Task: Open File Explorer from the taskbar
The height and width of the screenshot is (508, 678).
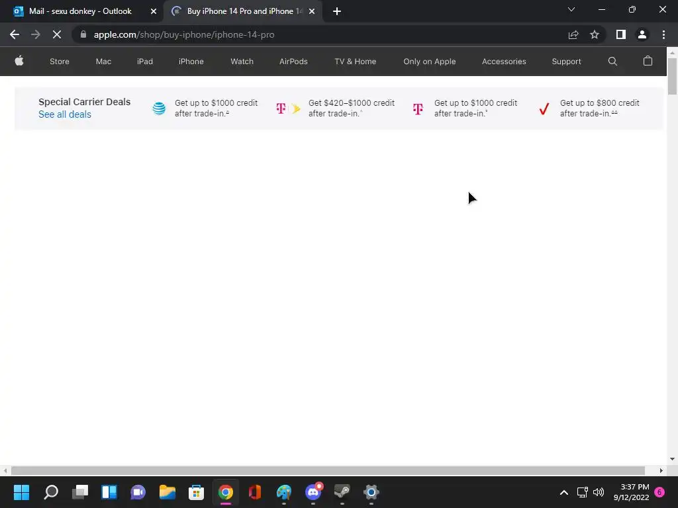Action: pyautogui.click(x=167, y=492)
